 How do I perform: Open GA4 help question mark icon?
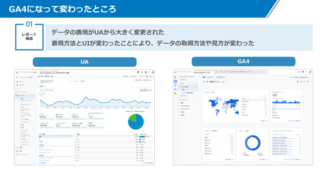point(303,71)
